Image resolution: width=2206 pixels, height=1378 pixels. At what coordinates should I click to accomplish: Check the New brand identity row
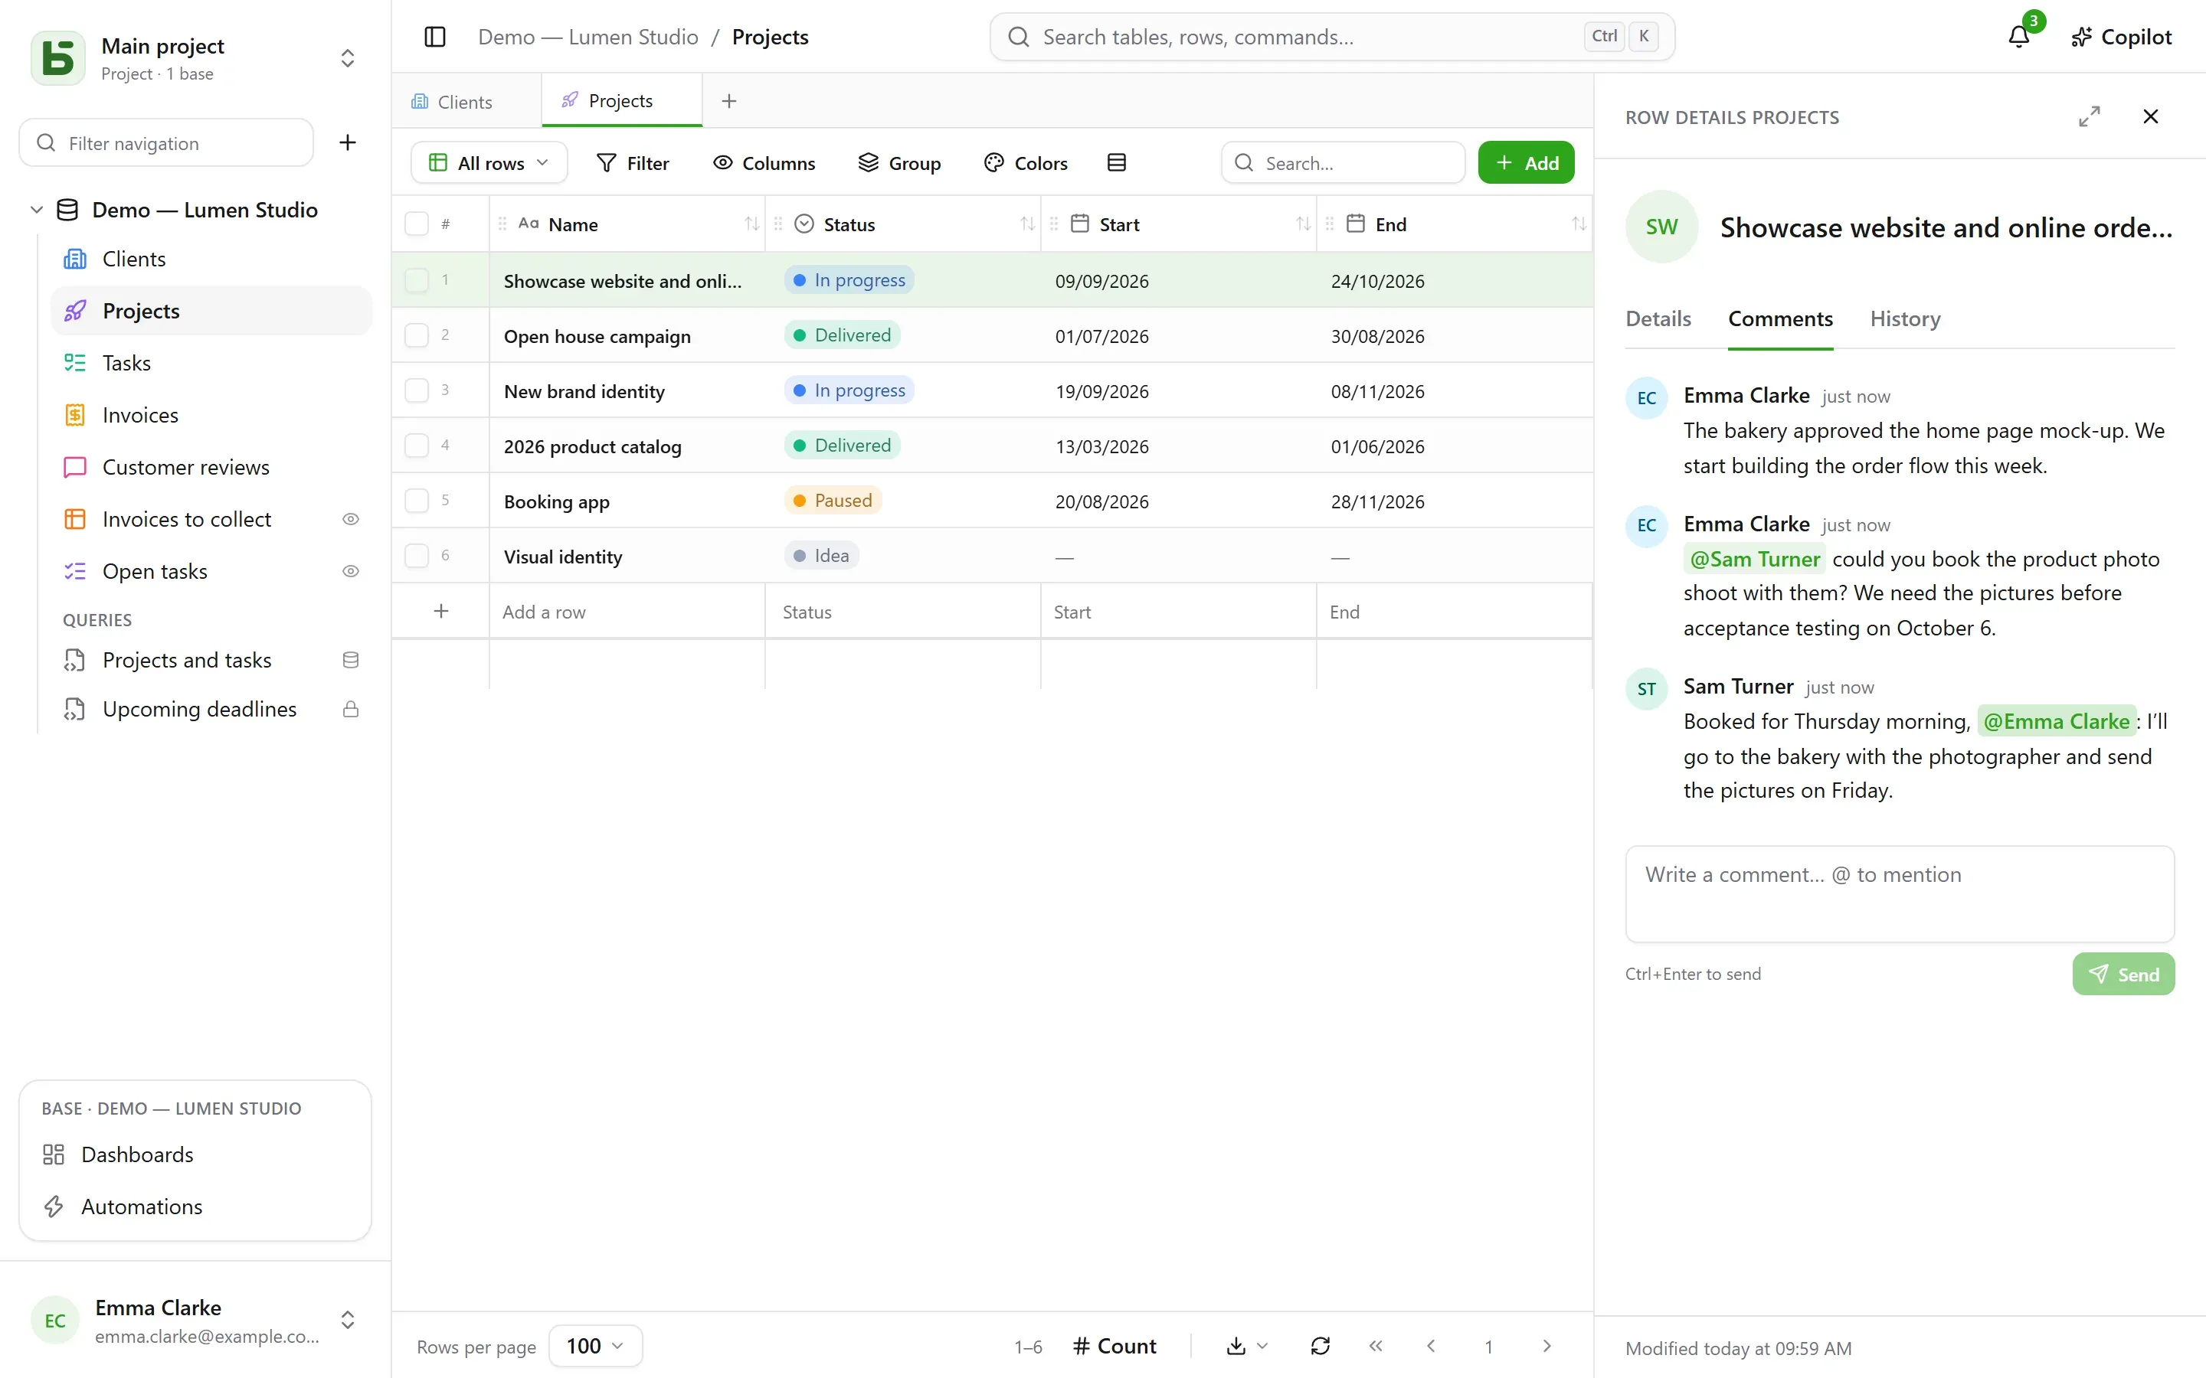(417, 391)
